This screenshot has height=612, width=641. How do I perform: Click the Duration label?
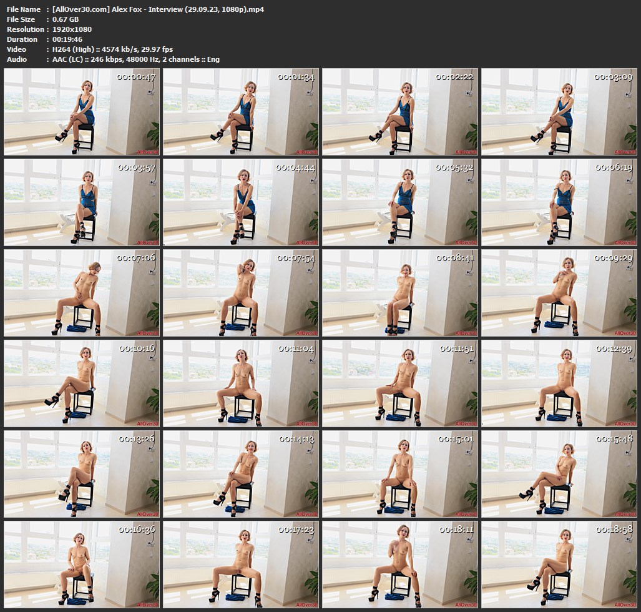(22, 39)
